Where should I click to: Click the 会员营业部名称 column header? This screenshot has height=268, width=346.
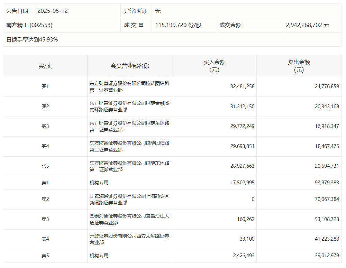point(130,66)
